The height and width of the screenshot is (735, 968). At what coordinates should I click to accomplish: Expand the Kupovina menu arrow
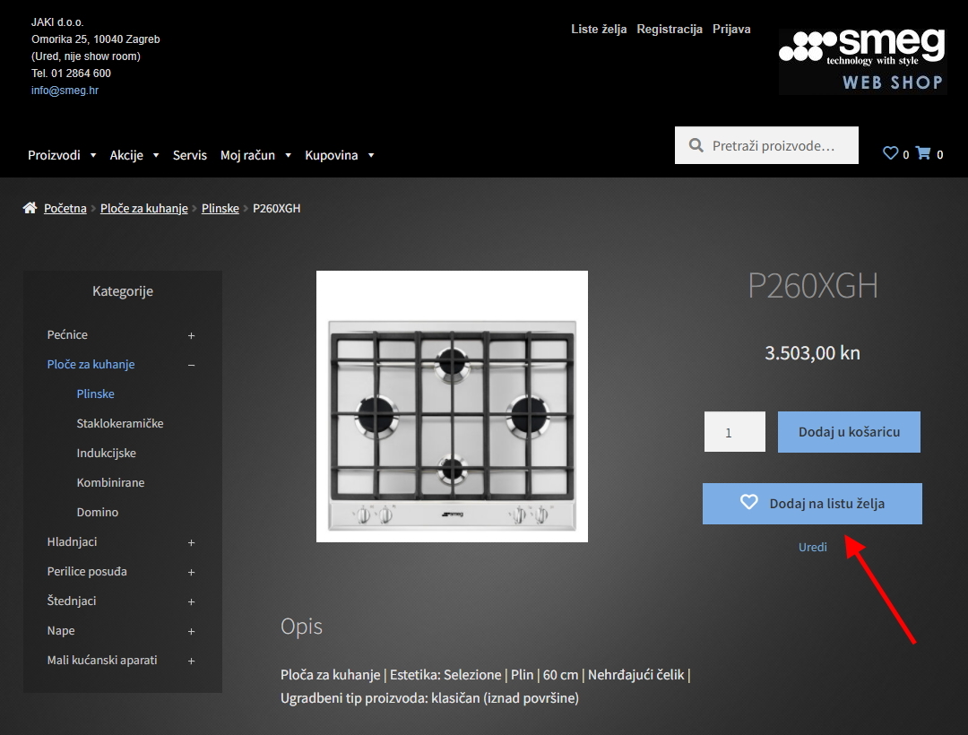pos(371,156)
